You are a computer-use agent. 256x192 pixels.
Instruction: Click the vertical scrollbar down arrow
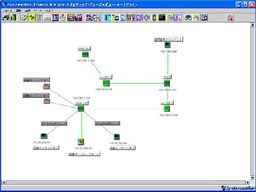(x=253, y=178)
